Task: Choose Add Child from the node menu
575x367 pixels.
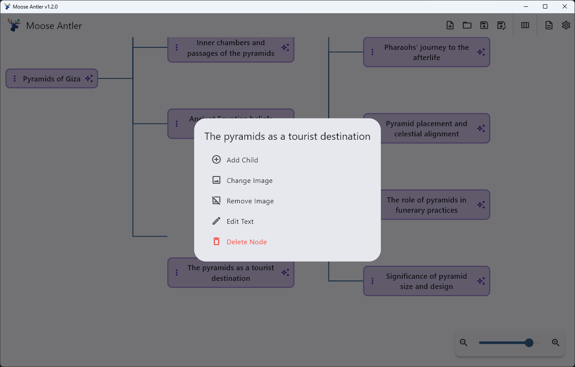Action: (287, 160)
